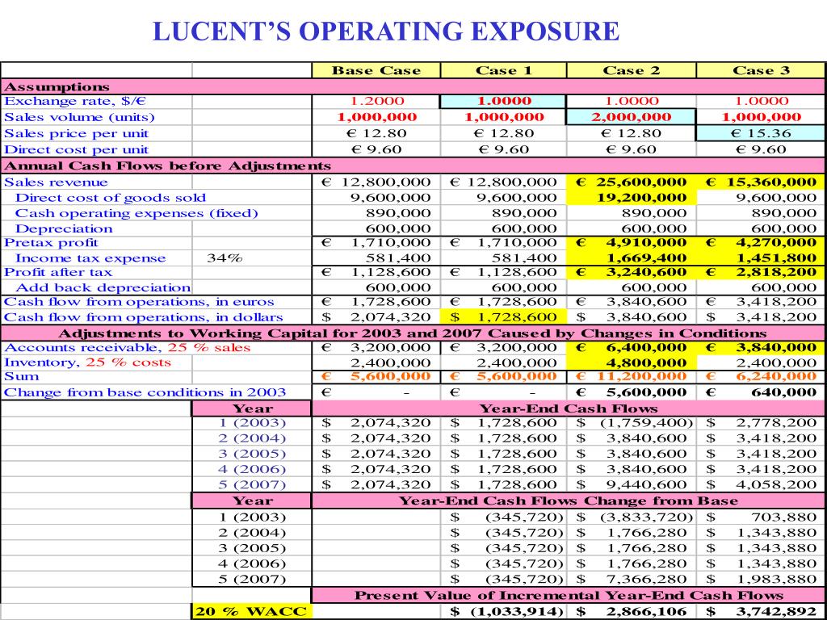The width and height of the screenshot is (827, 620).
Task: Click Case 3 year 5 (2007) cash flow $ 4,058,200
Action: (761, 484)
